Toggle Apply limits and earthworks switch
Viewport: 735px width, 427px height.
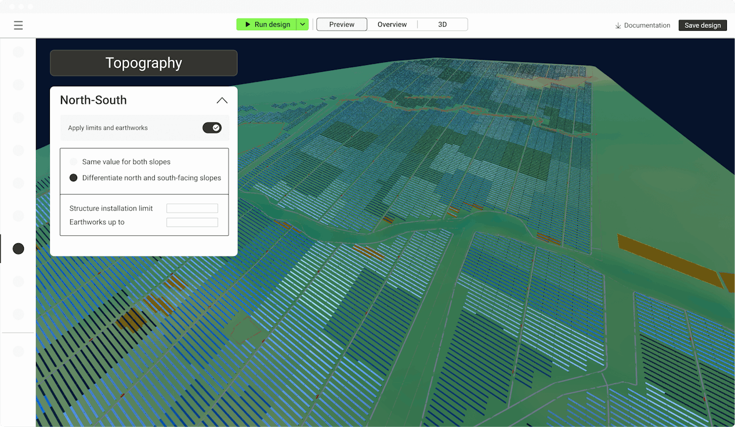(x=212, y=127)
